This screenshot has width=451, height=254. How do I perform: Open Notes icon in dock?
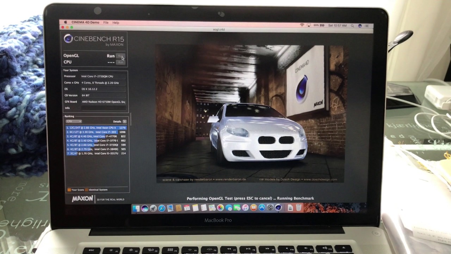tap(196, 208)
